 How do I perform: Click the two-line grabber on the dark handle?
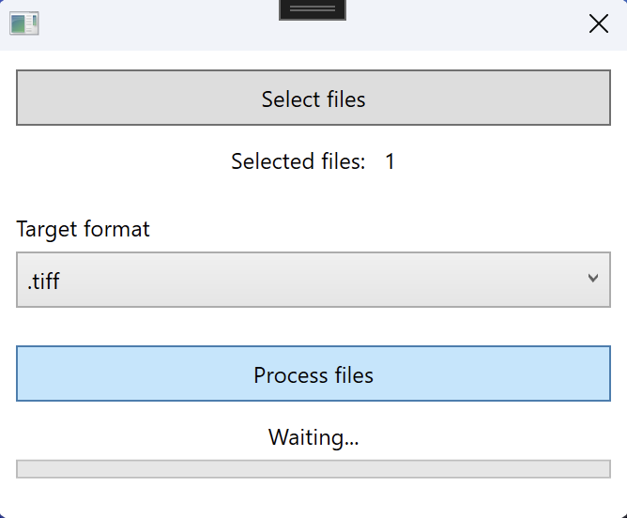click(x=313, y=8)
